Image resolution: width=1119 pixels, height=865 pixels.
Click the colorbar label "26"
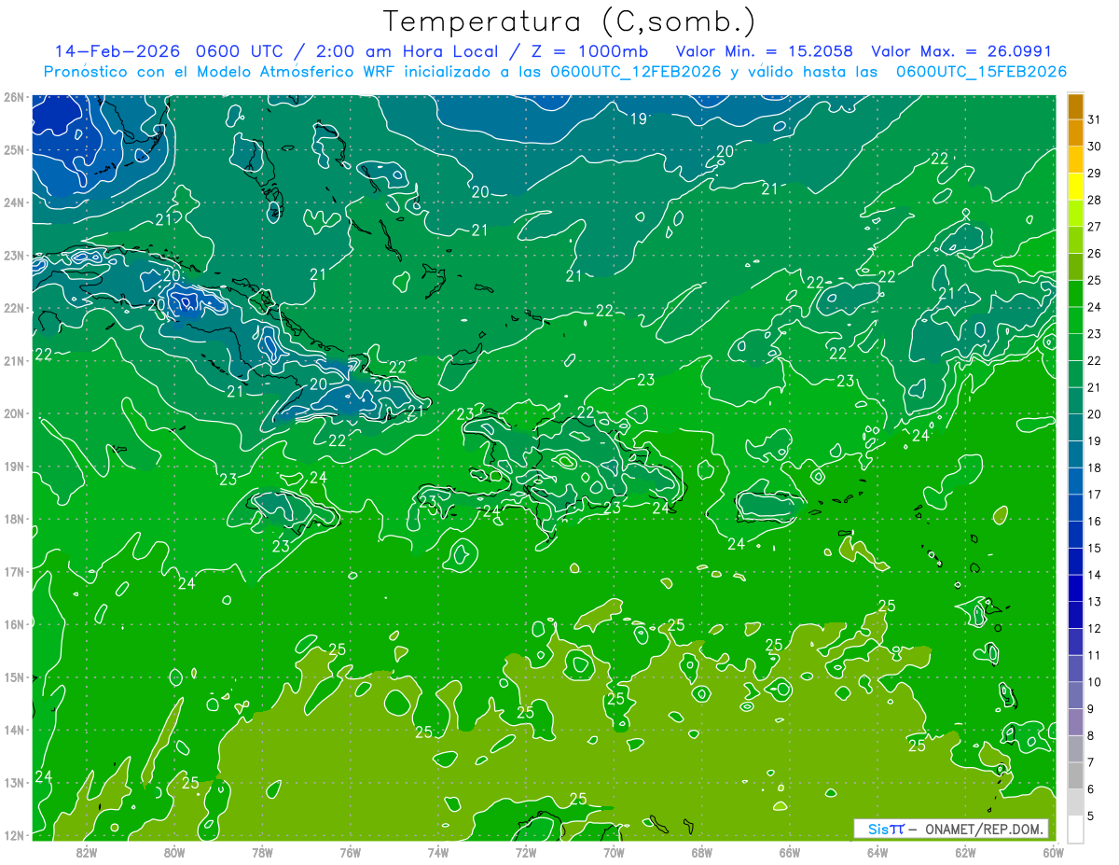[1095, 254]
